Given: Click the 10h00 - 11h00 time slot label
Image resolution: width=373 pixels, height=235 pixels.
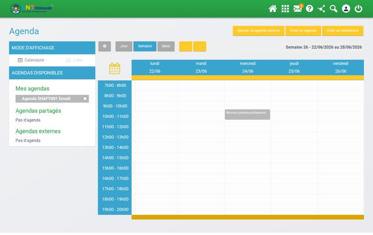Looking at the screenshot, I should pos(115,117).
